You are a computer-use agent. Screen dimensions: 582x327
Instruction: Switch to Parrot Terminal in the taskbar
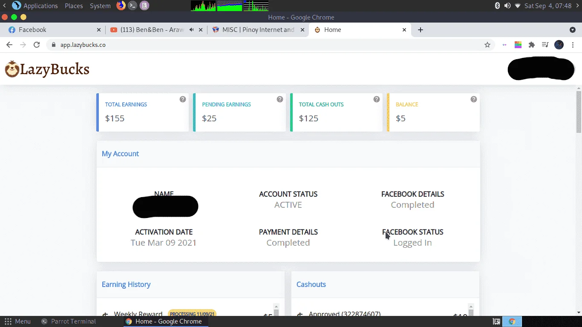click(x=68, y=321)
